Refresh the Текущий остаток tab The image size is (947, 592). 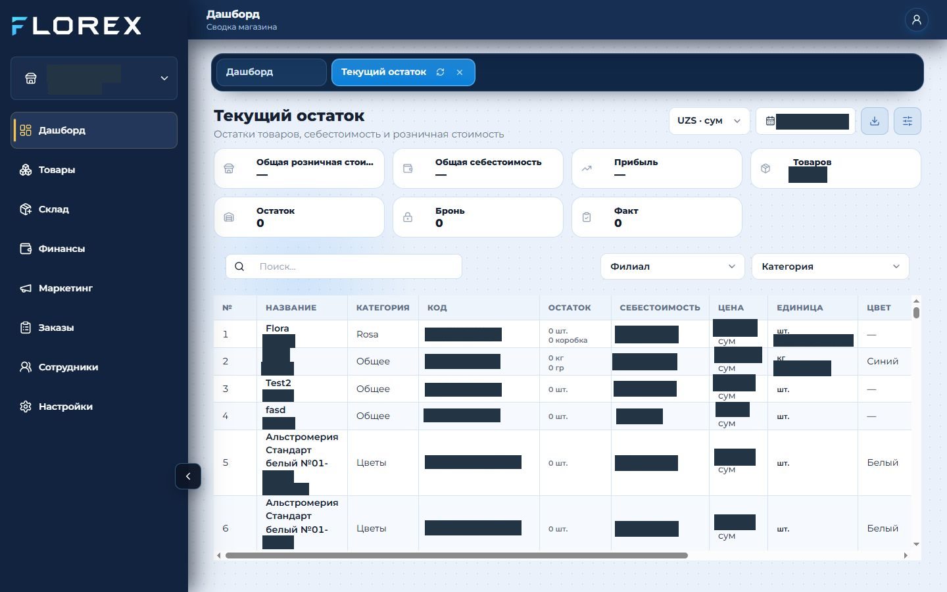pyautogui.click(x=440, y=72)
